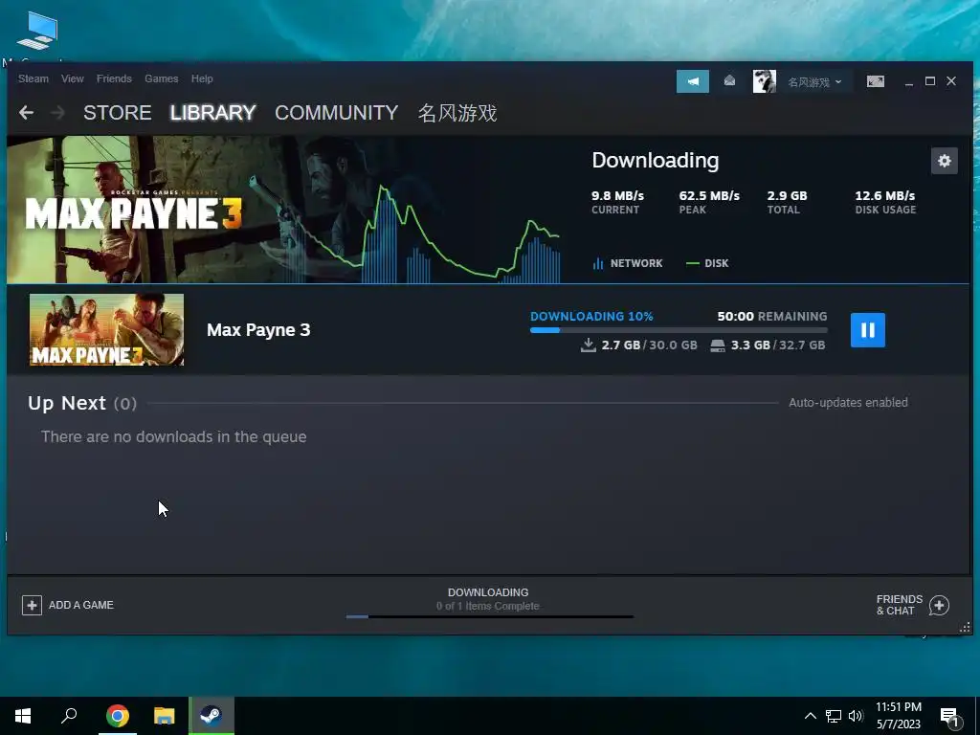This screenshot has width=980, height=735.
Task: Click the 9.8 MB/s CURRENT stat
Action: (x=617, y=202)
